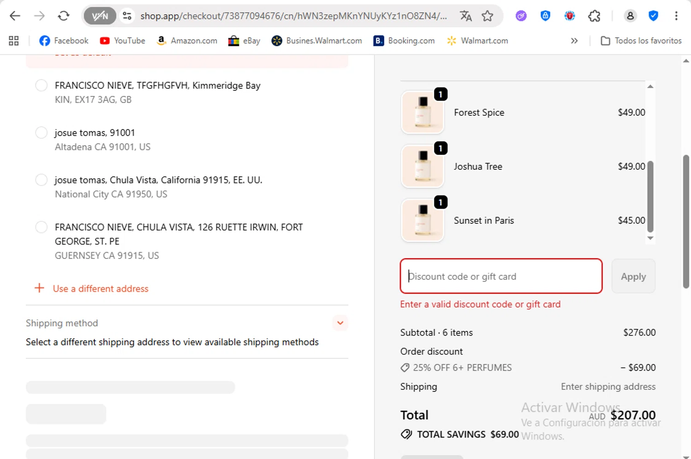691x459 pixels.
Task: Click item list scroll down arrow
Action: click(x=650, y=238)
